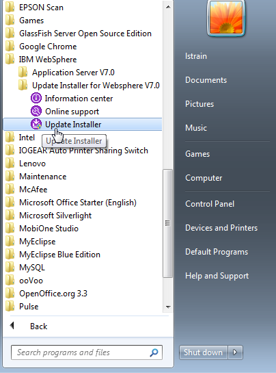Click the scrollbar up arrow
Image resolution: width=276 pixels, height=373 pixels.
168,7
